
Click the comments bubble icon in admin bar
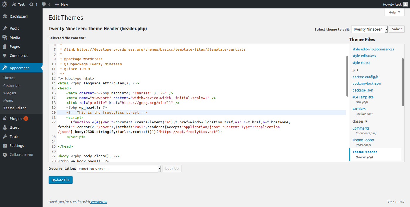tap(44, 4)
